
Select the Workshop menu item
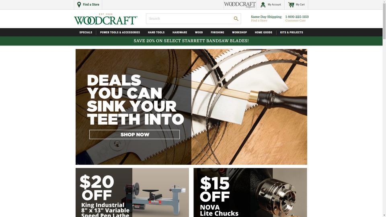coord(239,33)
